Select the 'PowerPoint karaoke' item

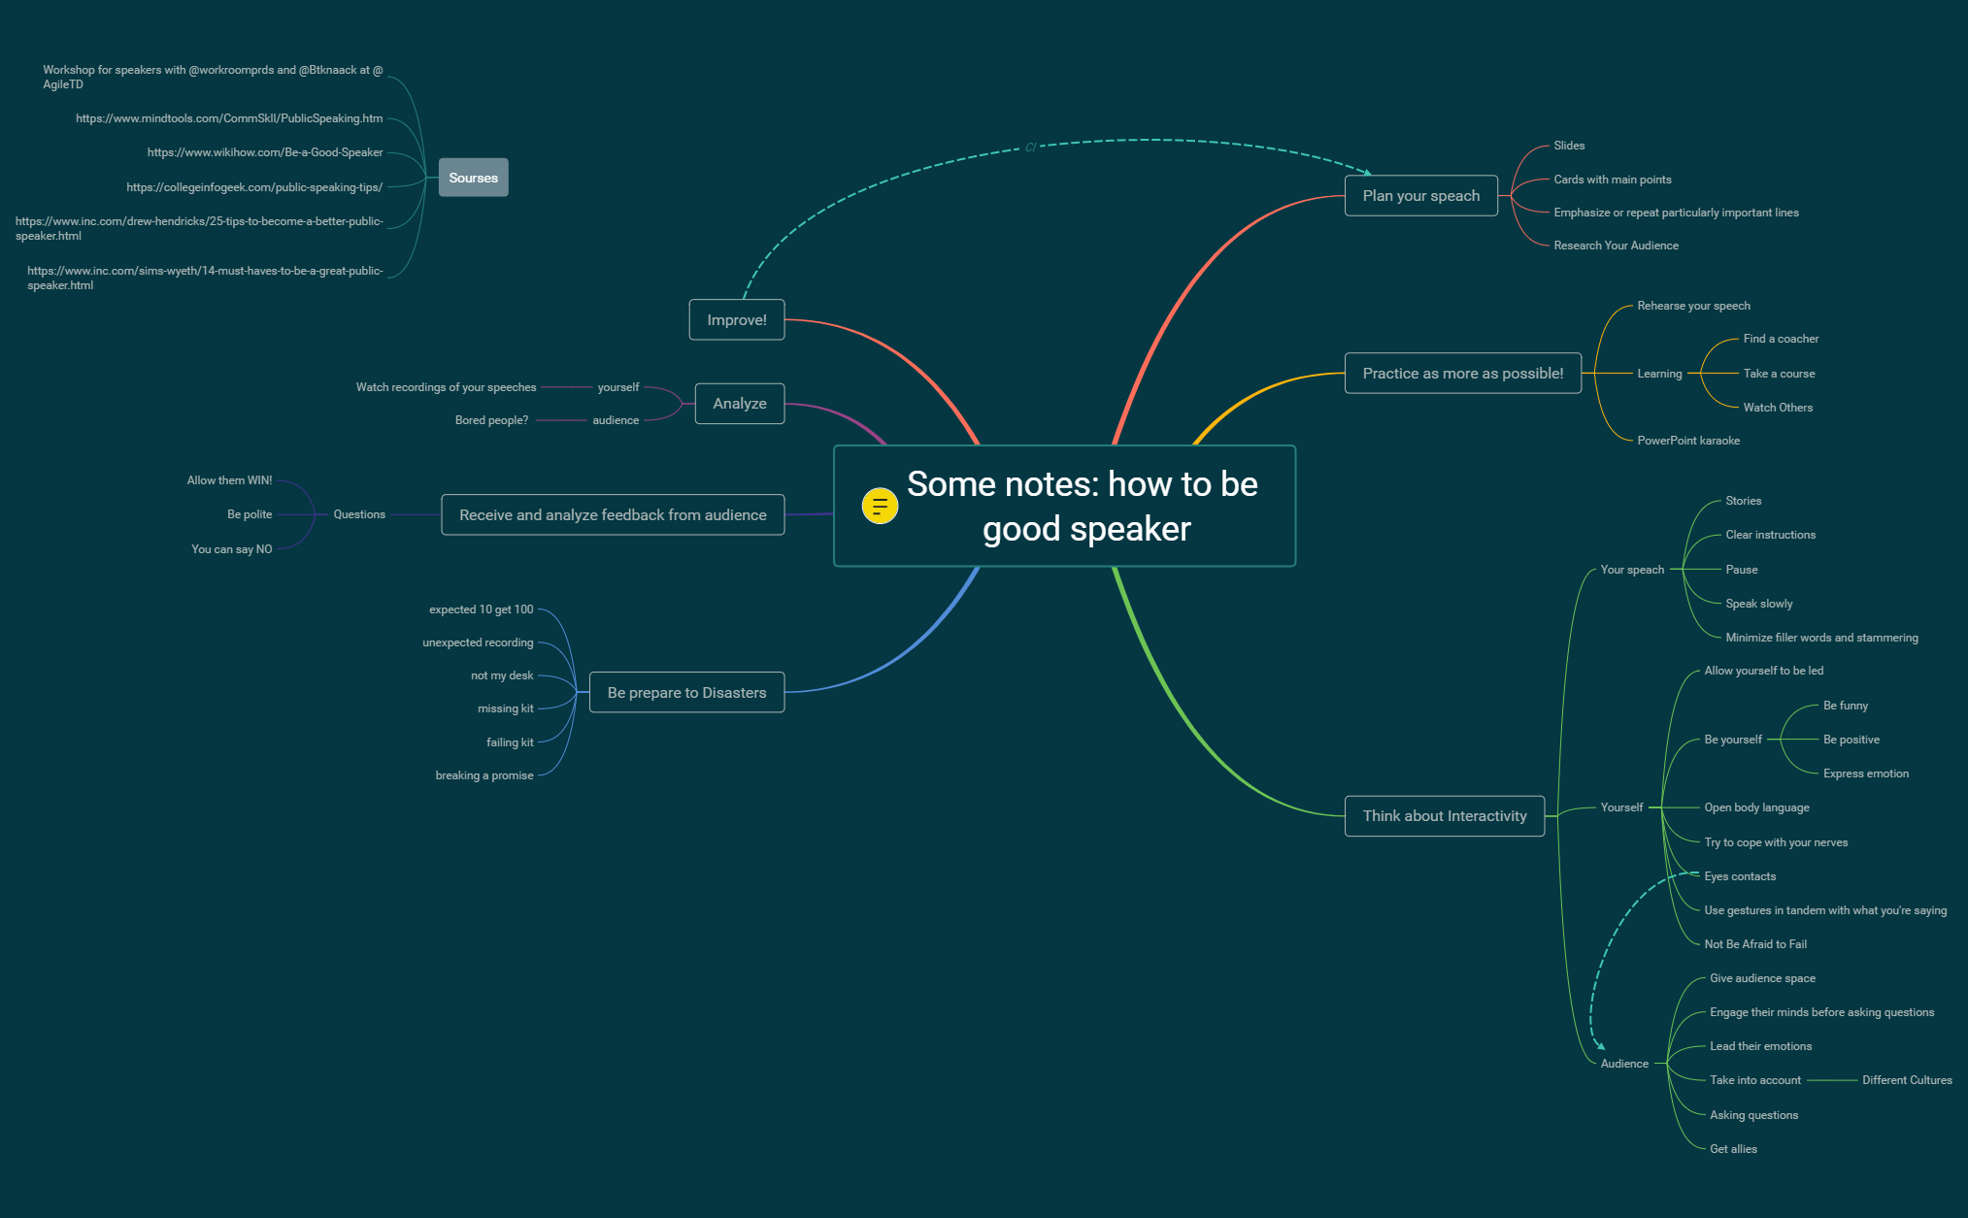[1687, 440]
